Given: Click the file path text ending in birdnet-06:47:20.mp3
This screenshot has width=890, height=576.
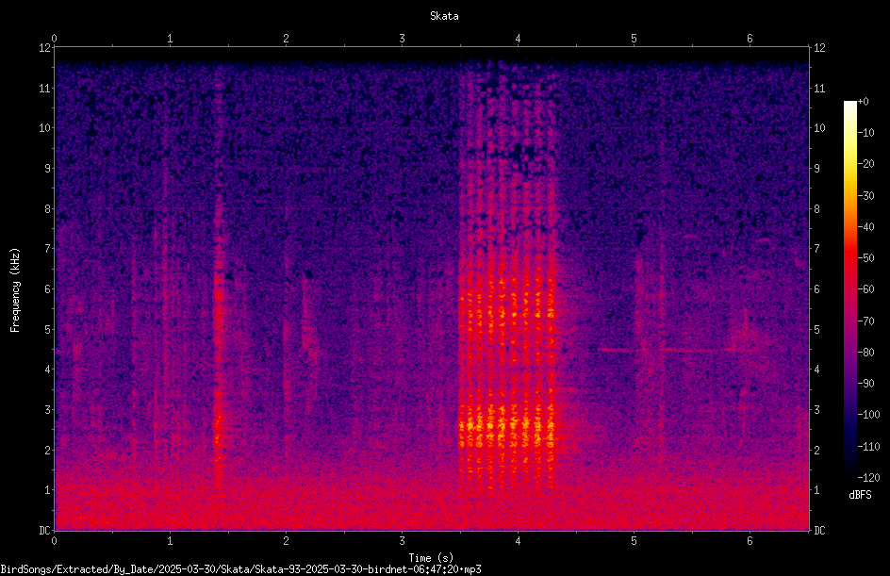Looking at the screenshot, I should pos(240,569).
